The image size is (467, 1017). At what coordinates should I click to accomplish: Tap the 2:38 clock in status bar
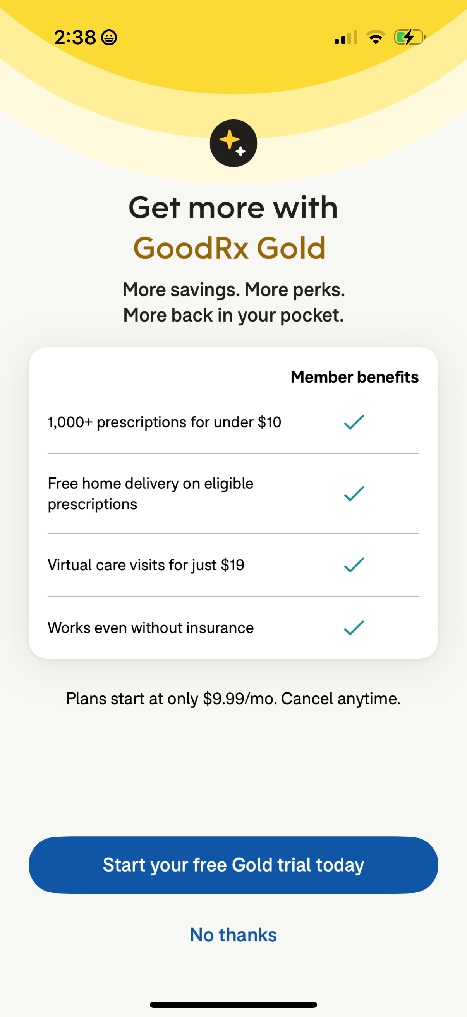[75, 38]
